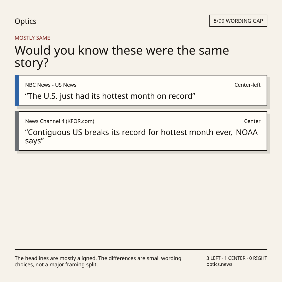Click the 8/99 WORDING GAP badge

pyautogui.click(x=238, y=21)
